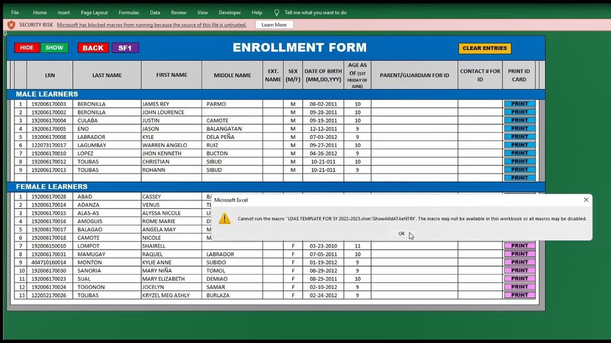Select birth date cell 03-23-2010
611x343 pixels.
coord(323,246)
